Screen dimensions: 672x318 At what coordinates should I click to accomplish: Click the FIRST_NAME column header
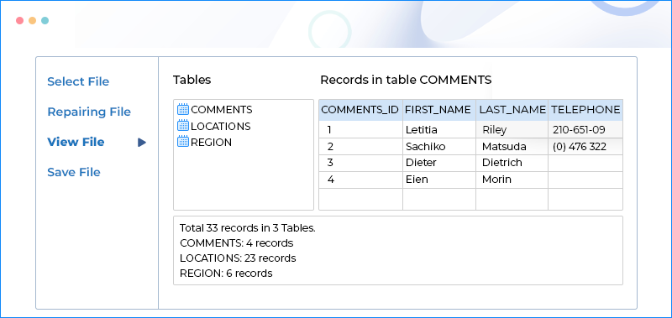(438, 110)
